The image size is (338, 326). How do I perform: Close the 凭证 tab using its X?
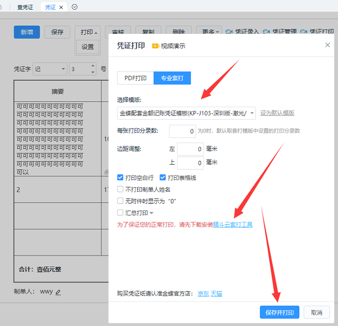pos(61,7)
